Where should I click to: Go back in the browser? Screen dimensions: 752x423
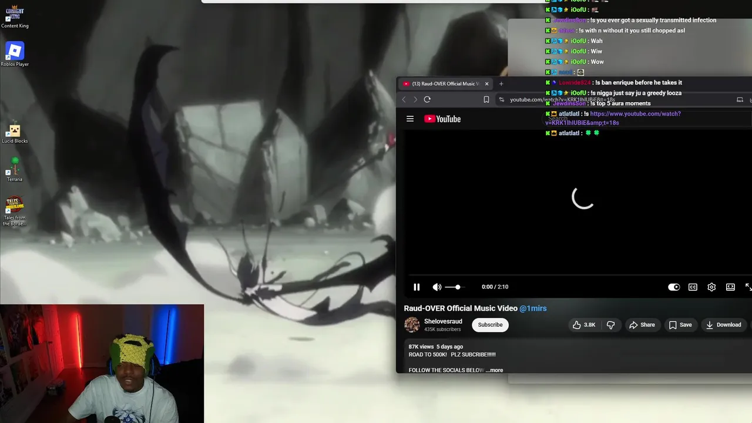click(404, 99)
